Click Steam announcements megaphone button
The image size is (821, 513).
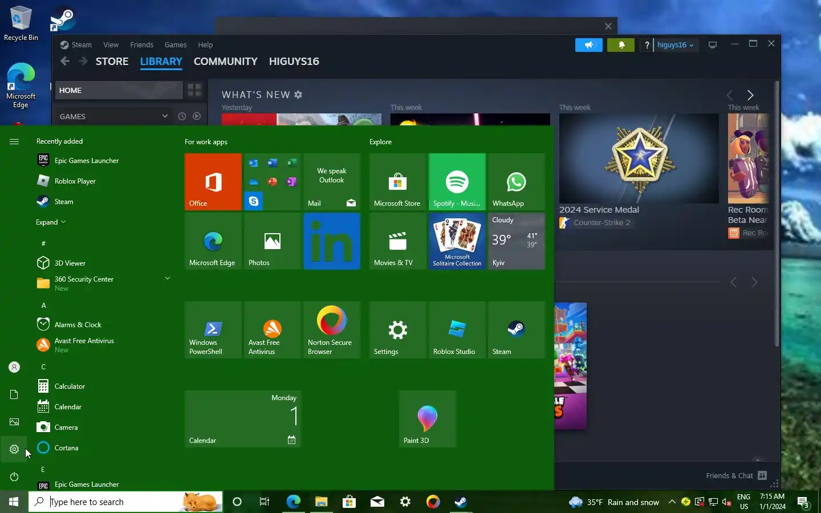click(589, 45)
